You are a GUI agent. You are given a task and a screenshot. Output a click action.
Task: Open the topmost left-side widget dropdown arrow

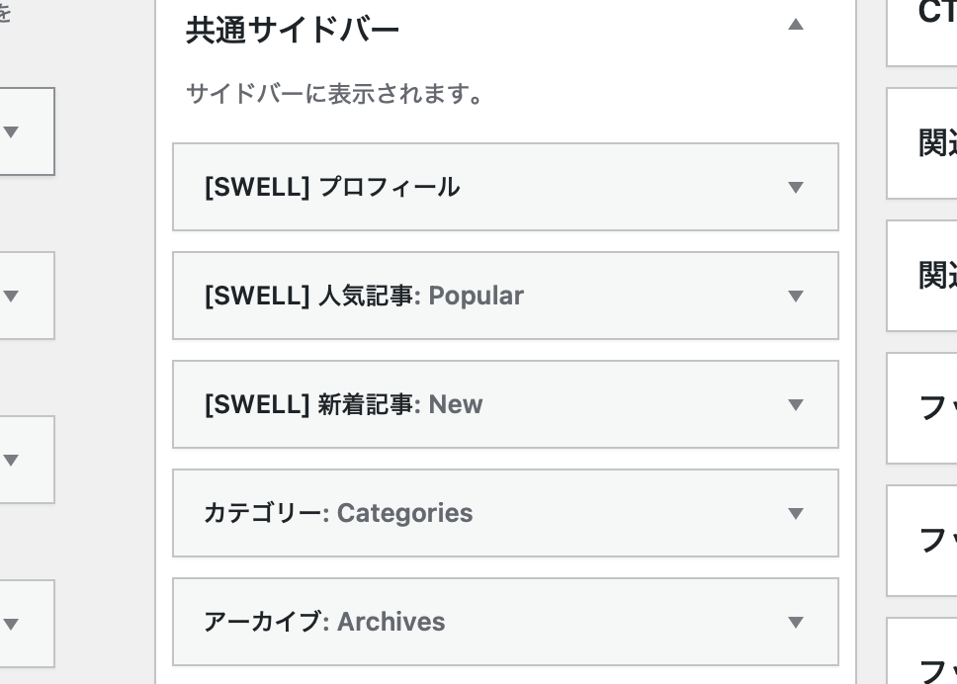(x=12, y=131)
